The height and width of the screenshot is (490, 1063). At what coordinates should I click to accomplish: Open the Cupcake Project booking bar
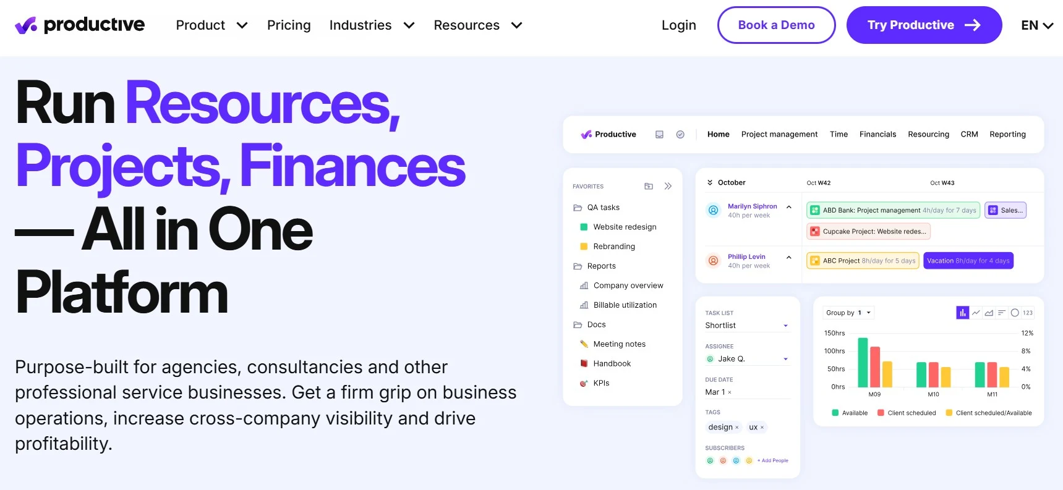point(868,232)
